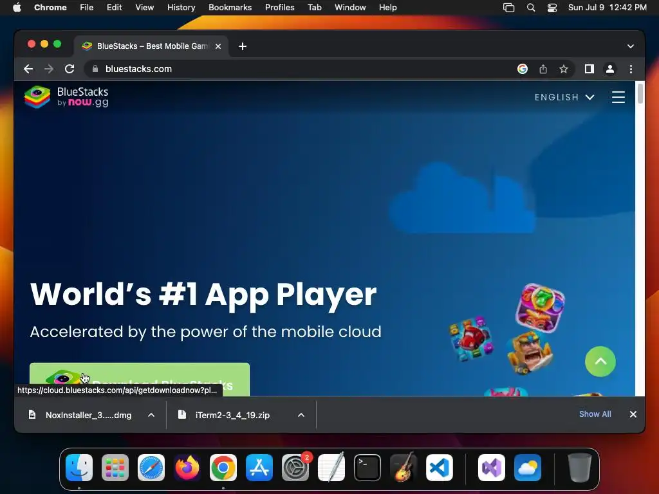This screenshot has width=659, height=494.
Task: Open the Weather app in the Dock
Action: (528, 468)
